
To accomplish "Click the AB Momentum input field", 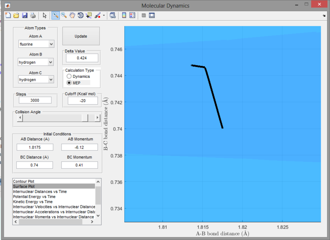I will 79,147.
